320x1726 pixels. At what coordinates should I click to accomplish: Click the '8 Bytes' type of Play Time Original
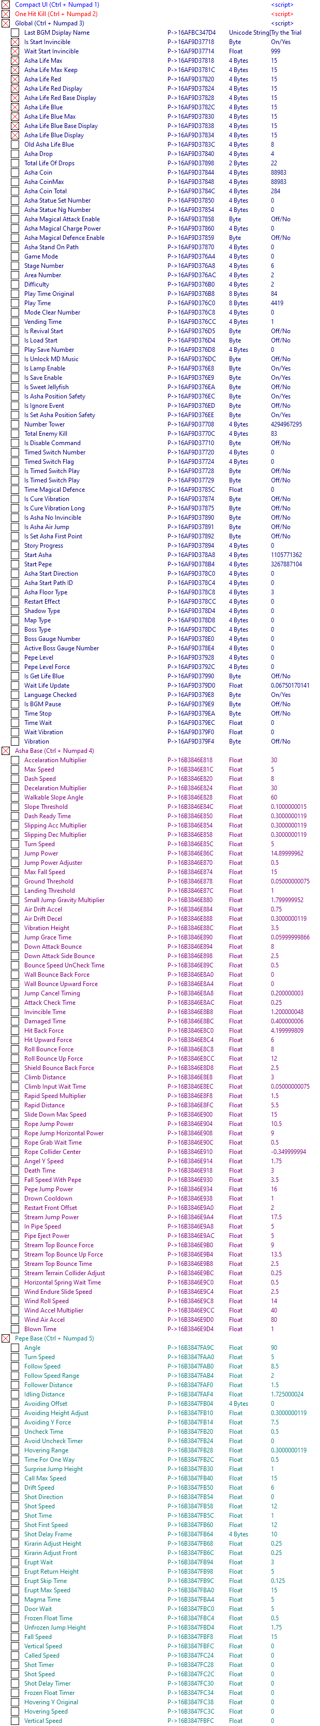[238, 294]
